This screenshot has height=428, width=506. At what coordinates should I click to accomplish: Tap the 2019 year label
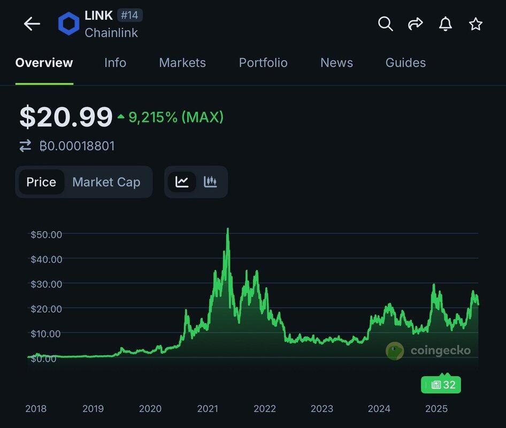pos(93,409)
